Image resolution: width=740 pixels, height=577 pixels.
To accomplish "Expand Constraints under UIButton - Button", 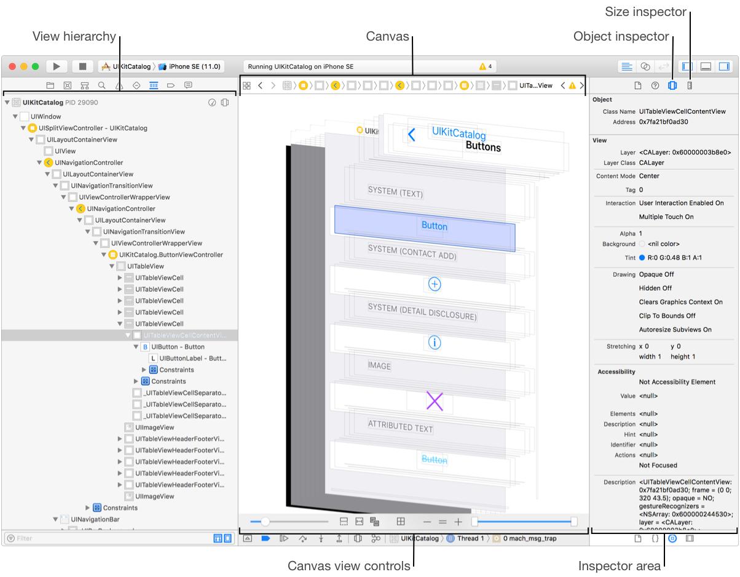I will click(145, 370).
